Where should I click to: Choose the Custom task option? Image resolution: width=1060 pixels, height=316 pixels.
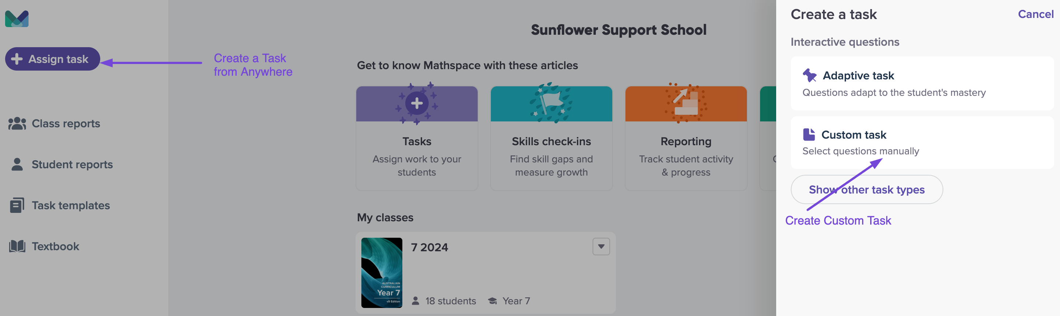point(922,142)
